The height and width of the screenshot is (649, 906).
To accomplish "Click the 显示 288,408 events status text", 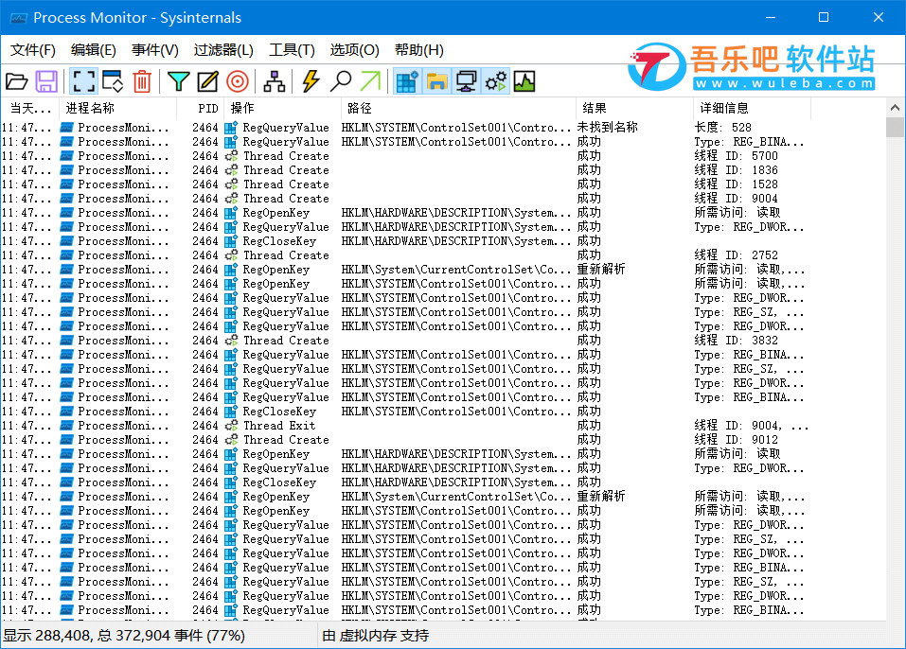I will (x=124, y=636).
